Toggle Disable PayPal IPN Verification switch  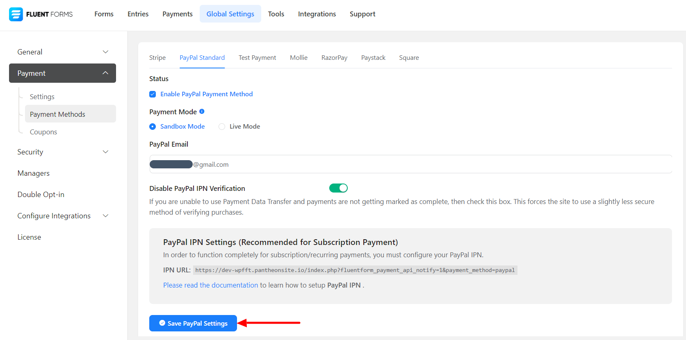[338, 188]
